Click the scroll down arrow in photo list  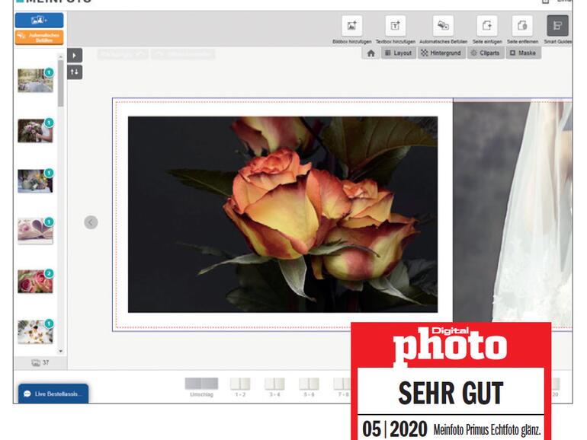61,351
